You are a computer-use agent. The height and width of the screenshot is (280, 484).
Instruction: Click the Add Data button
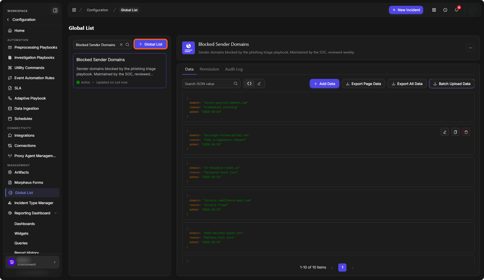tap(324, 83)
